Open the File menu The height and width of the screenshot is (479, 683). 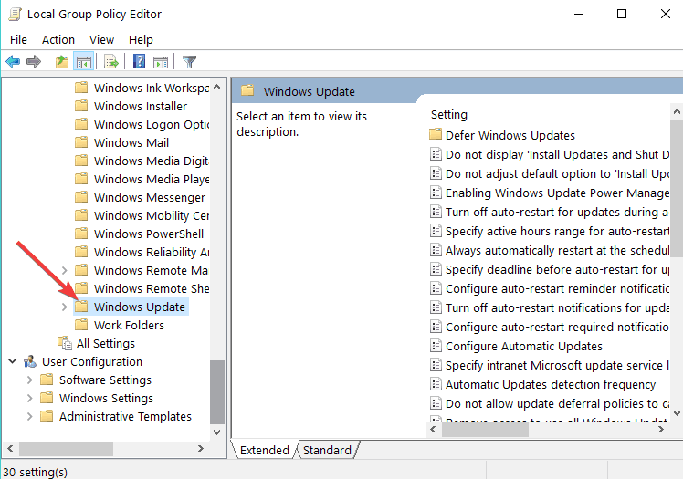(x=18, y=39)
